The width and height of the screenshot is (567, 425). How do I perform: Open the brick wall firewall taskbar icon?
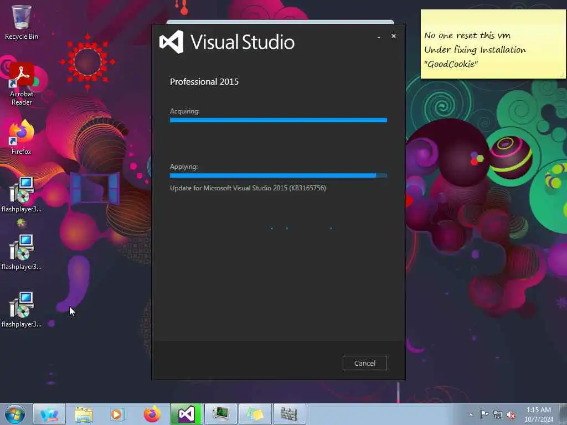pos(289,414)
